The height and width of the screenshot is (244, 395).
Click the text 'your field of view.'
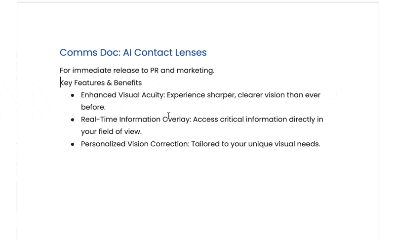pyautogui.click(x=112, y=131)
